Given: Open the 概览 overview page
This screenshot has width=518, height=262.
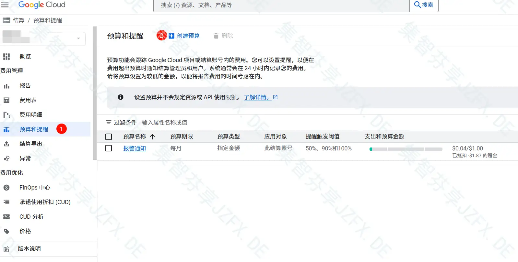Looking at the screenshot, I should point(25,57).
